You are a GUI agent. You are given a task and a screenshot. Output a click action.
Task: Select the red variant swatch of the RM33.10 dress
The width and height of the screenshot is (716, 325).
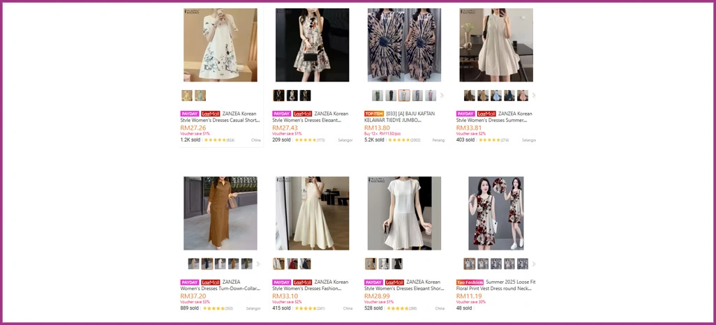(292, 264)
